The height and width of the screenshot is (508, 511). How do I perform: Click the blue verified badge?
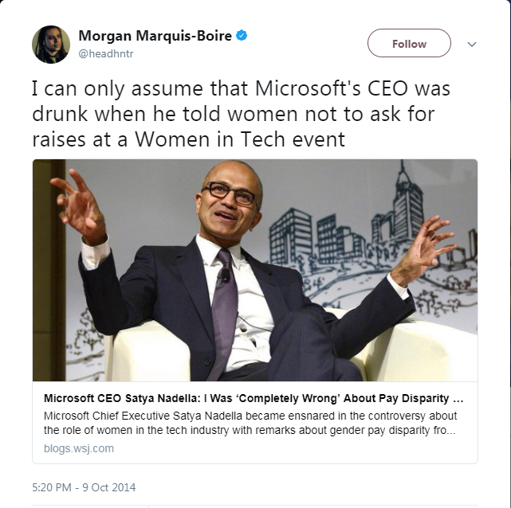tap(242, 36)
